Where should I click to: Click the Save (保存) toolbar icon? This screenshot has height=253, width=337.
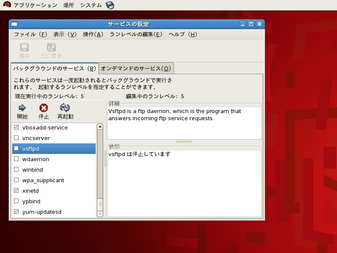(24, 48)
